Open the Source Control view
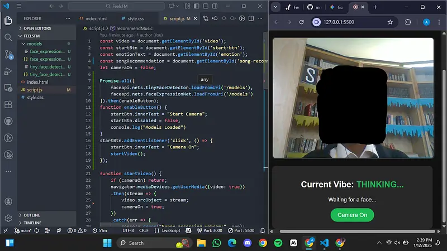 pos(8,54)
